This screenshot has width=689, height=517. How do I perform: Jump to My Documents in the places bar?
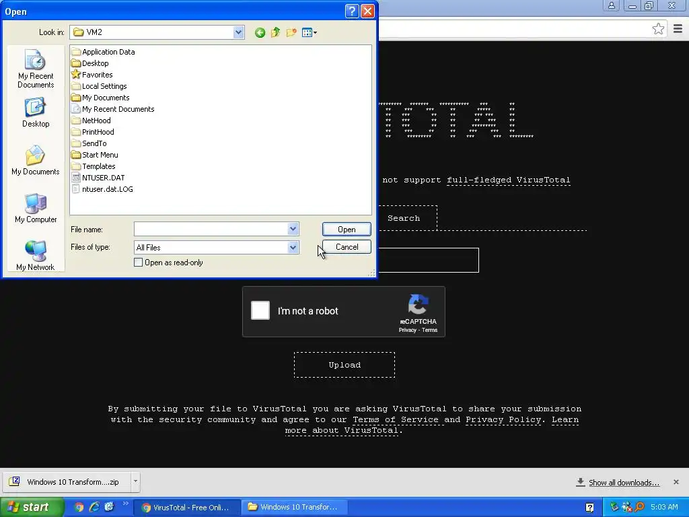click(36, 160)
